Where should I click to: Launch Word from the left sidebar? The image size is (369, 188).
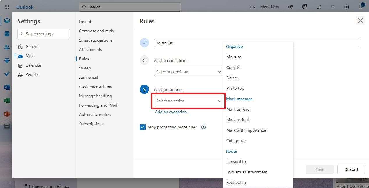pyautogui.click(x=6, y=87)
